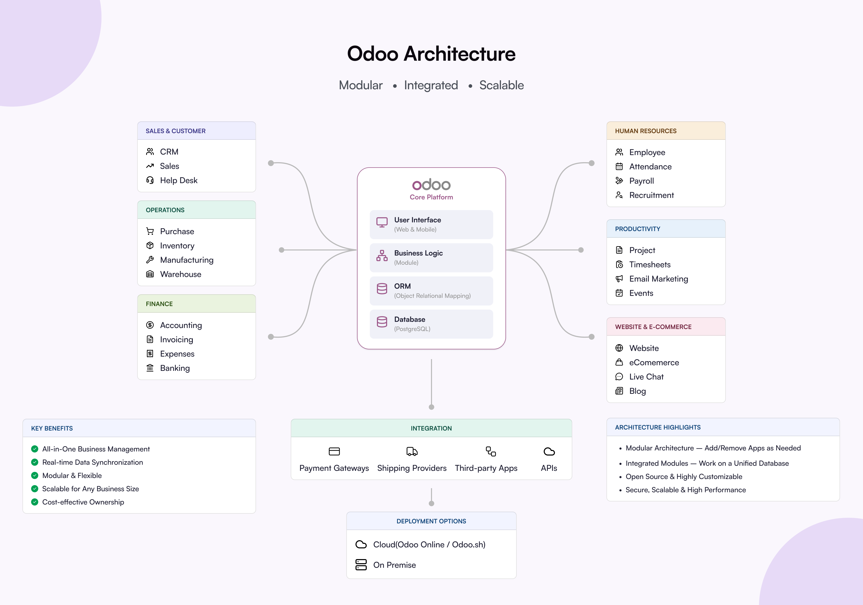Click the Email Marketing megaphone icon
The image size is (863, 605).
point(619,279)
